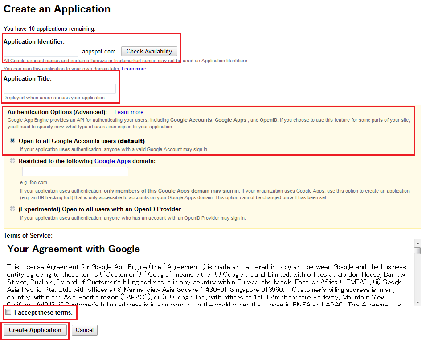Click the Terms of Service label
426x340 pixels.
[x=28, y=235]
